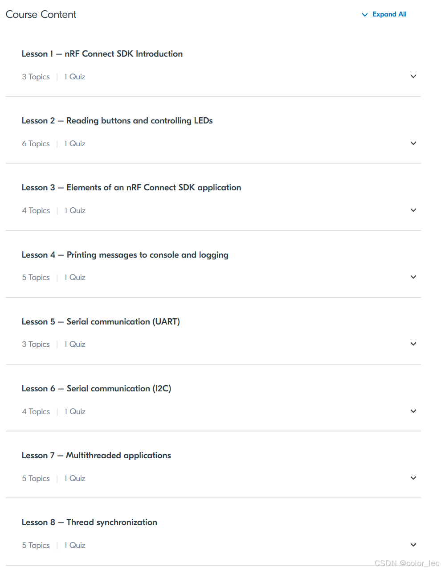The width and height of the screenshot is (441, 571).
Task: Click the chevron beside Lesson 6
Action: [x=413, y=411]
